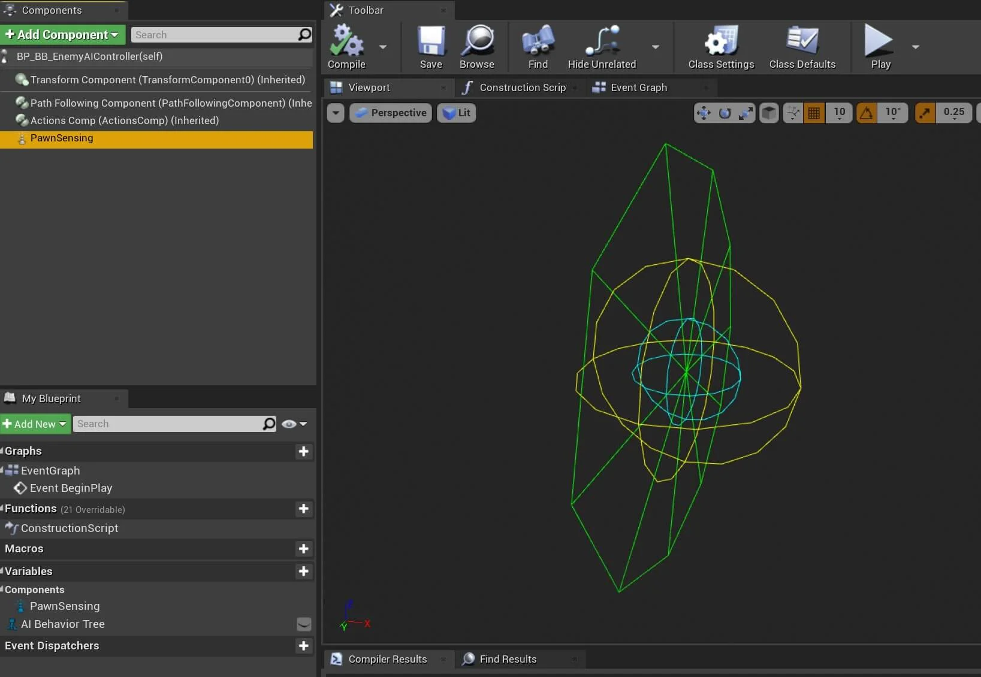Browse to asset in Content Browser
981x677 pixels.
pos(477,47)
